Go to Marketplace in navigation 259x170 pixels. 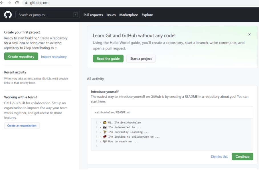[129, 15]
